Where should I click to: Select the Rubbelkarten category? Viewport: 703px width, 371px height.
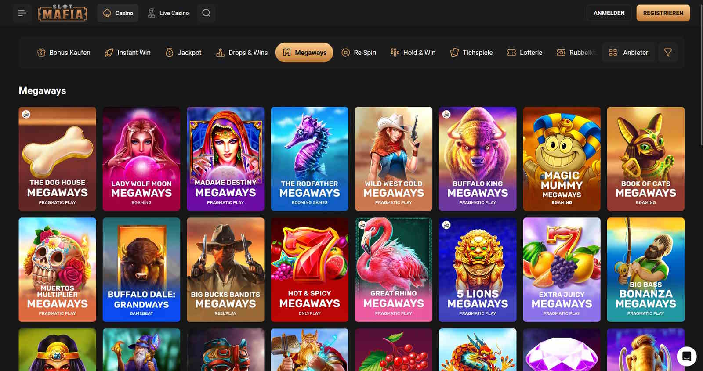[576, 53]
